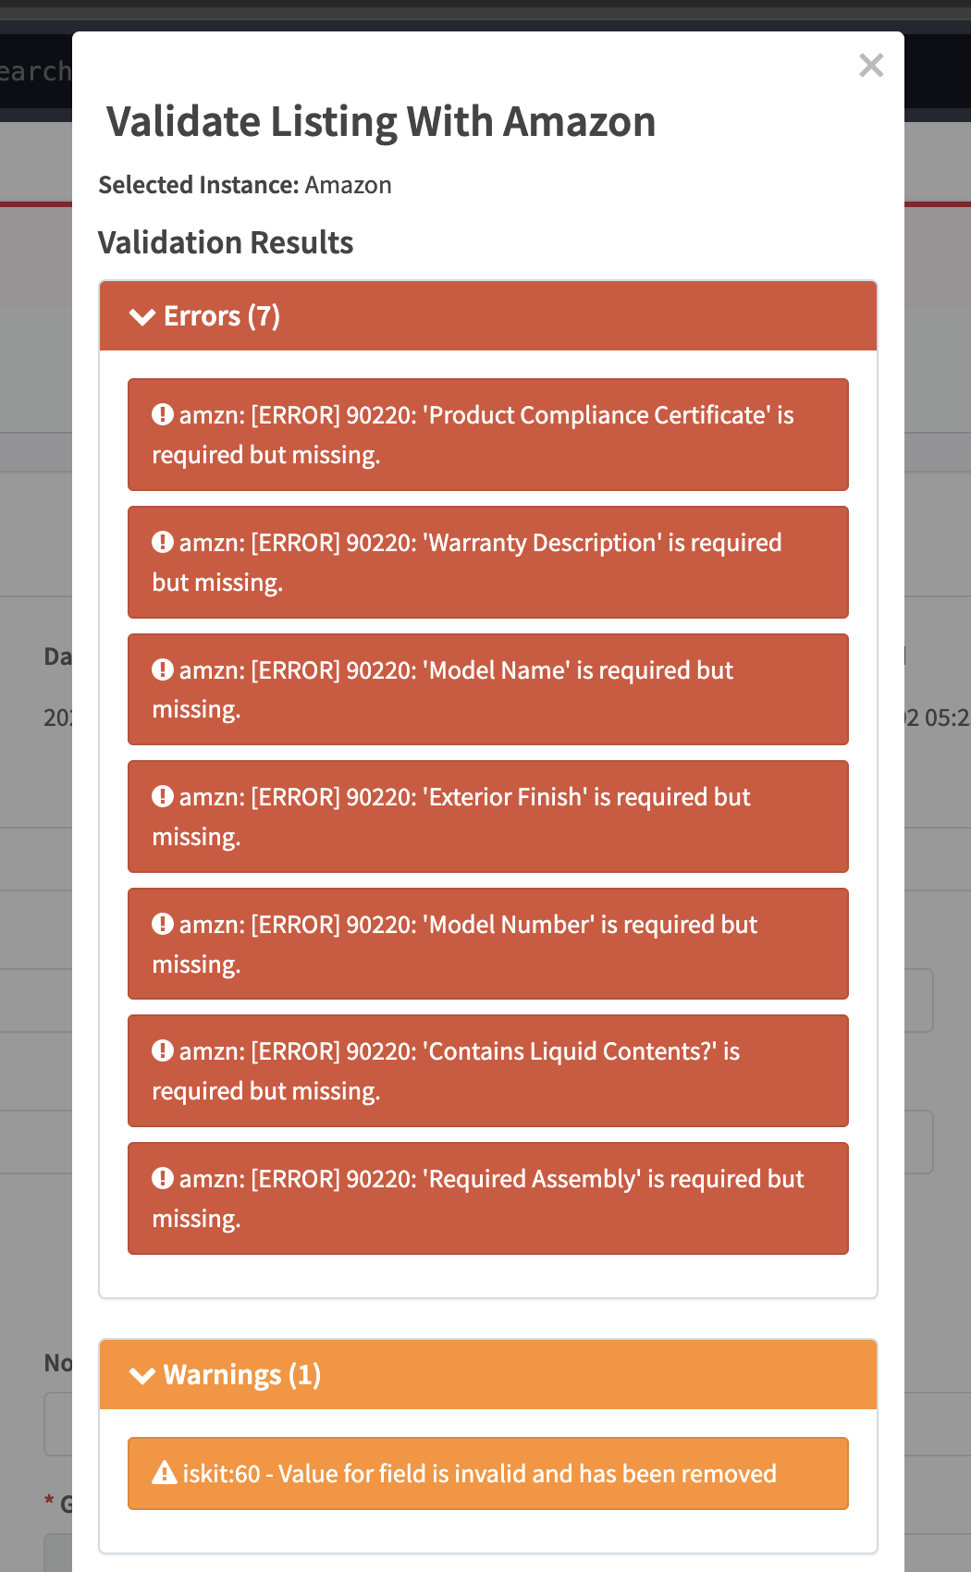Click exclamation icon beside Exterior Finish error
This screenshot has height=1572, width=971.
[163, 796]
